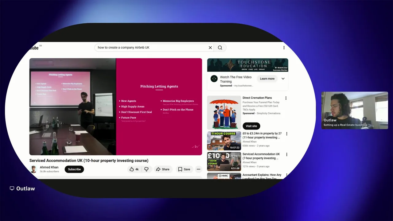Open Direct Cremation Plans ad options menu

(286, 98)
